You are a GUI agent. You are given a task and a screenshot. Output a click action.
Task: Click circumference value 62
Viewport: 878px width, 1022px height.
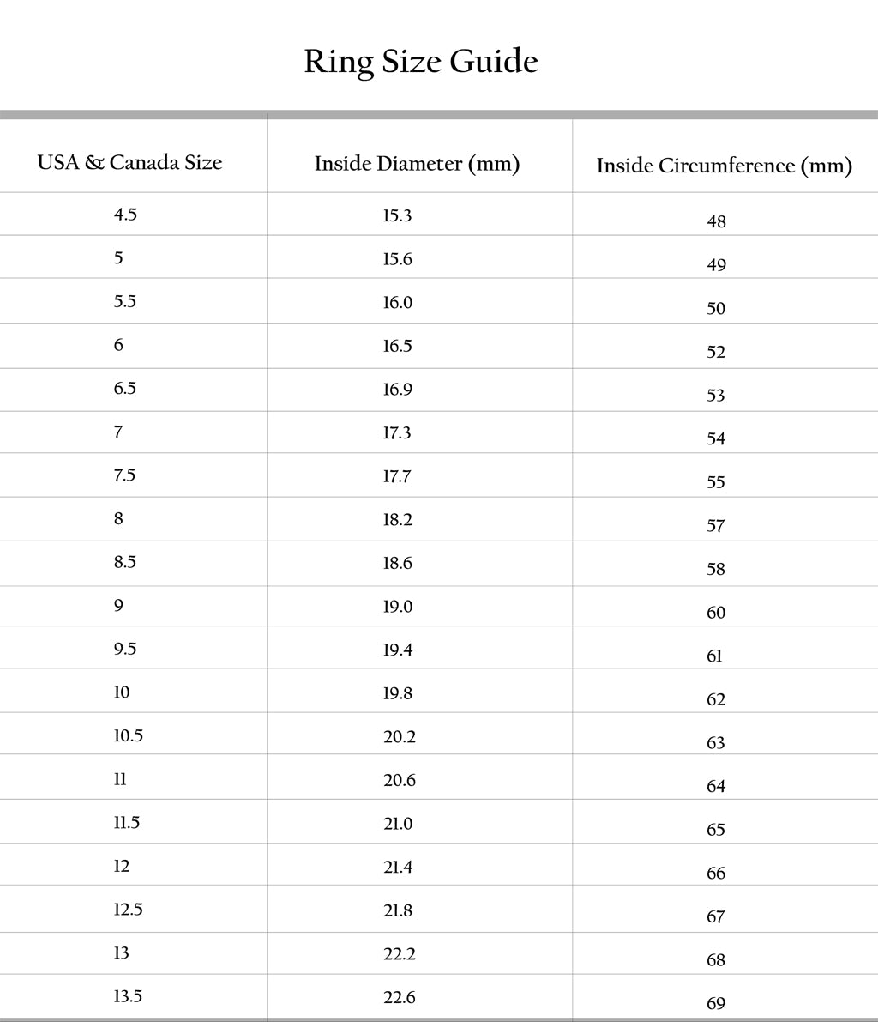tap(716, 700)
